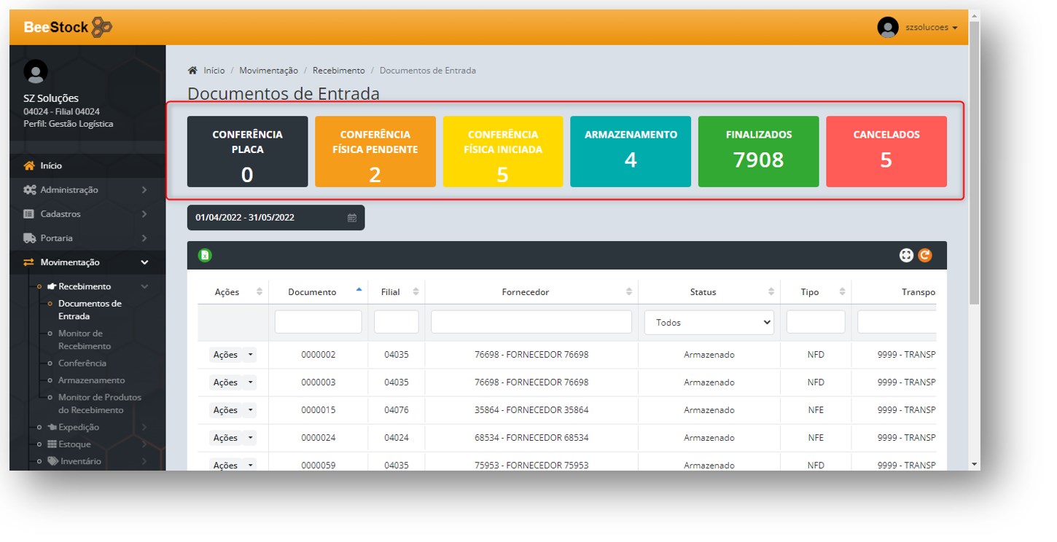
Task: Click the Finalizados status card
Action: pos(758,152)
